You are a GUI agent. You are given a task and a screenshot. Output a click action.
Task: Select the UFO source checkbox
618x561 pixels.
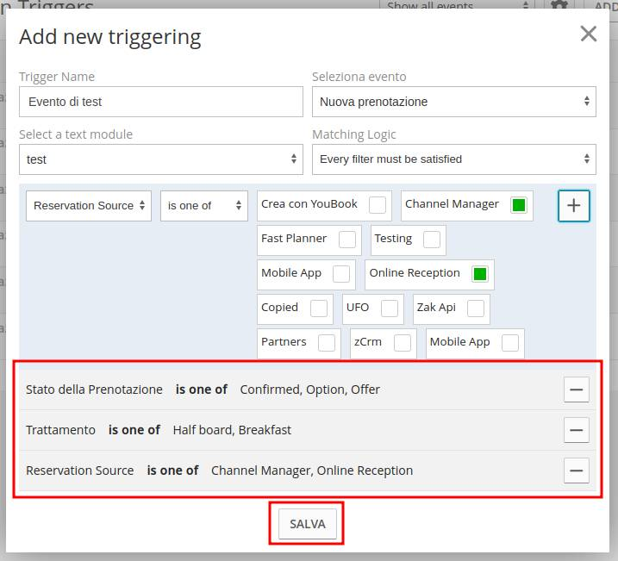click(390, 309)
